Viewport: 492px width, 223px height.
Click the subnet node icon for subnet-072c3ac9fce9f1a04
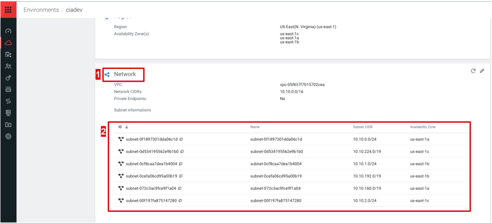pyautogui.click(x=121, y=188)
